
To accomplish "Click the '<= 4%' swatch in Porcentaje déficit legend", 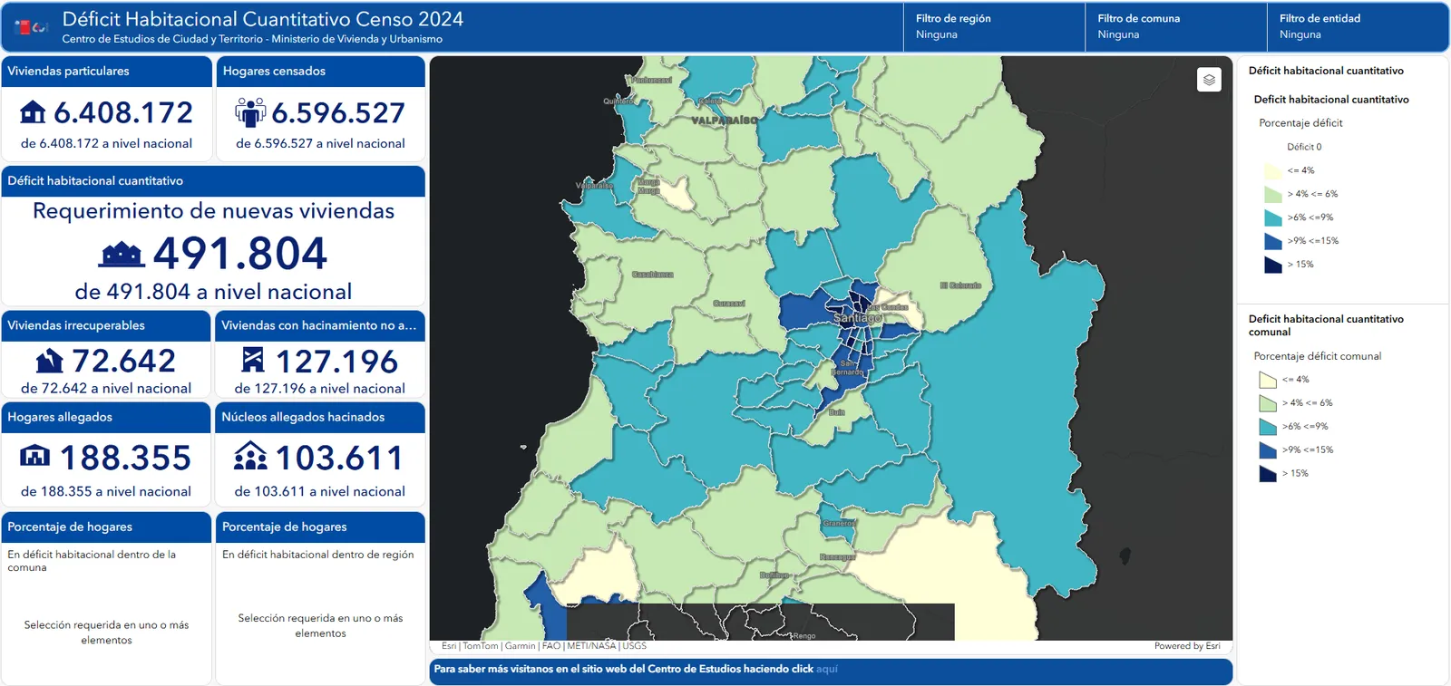I will click(x=1273, y=170).
